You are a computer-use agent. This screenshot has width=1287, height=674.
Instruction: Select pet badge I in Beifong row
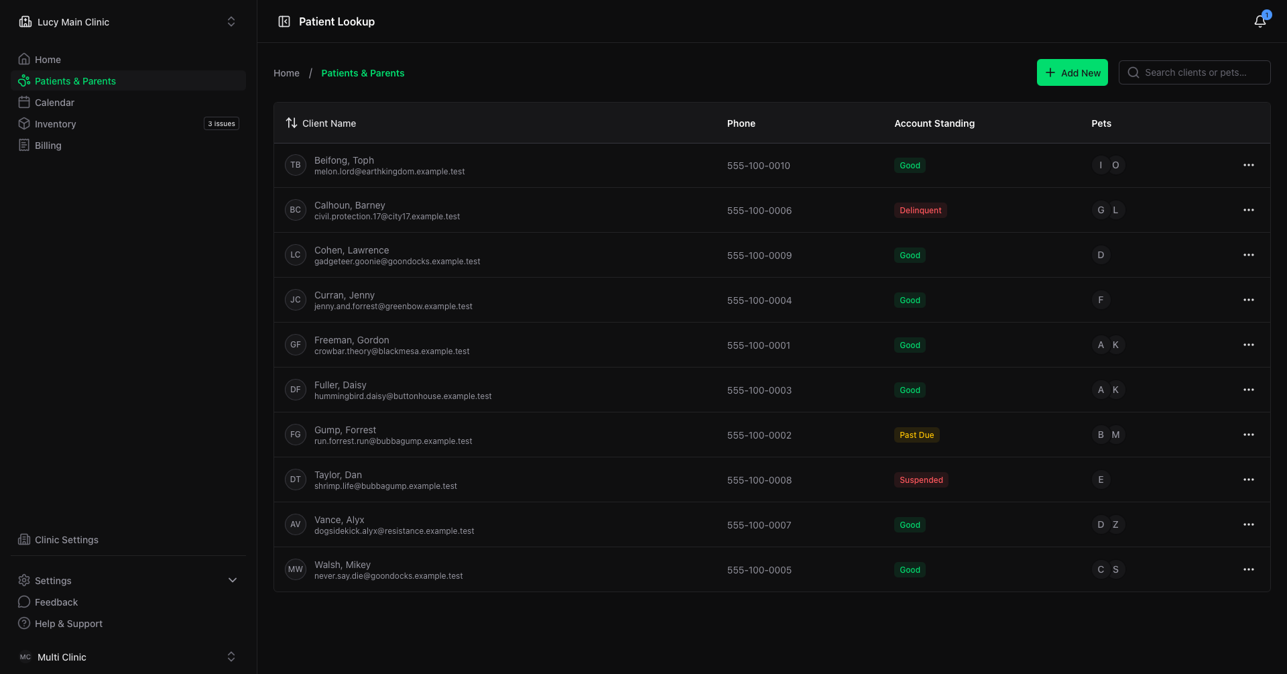[x=1101, y=165]
